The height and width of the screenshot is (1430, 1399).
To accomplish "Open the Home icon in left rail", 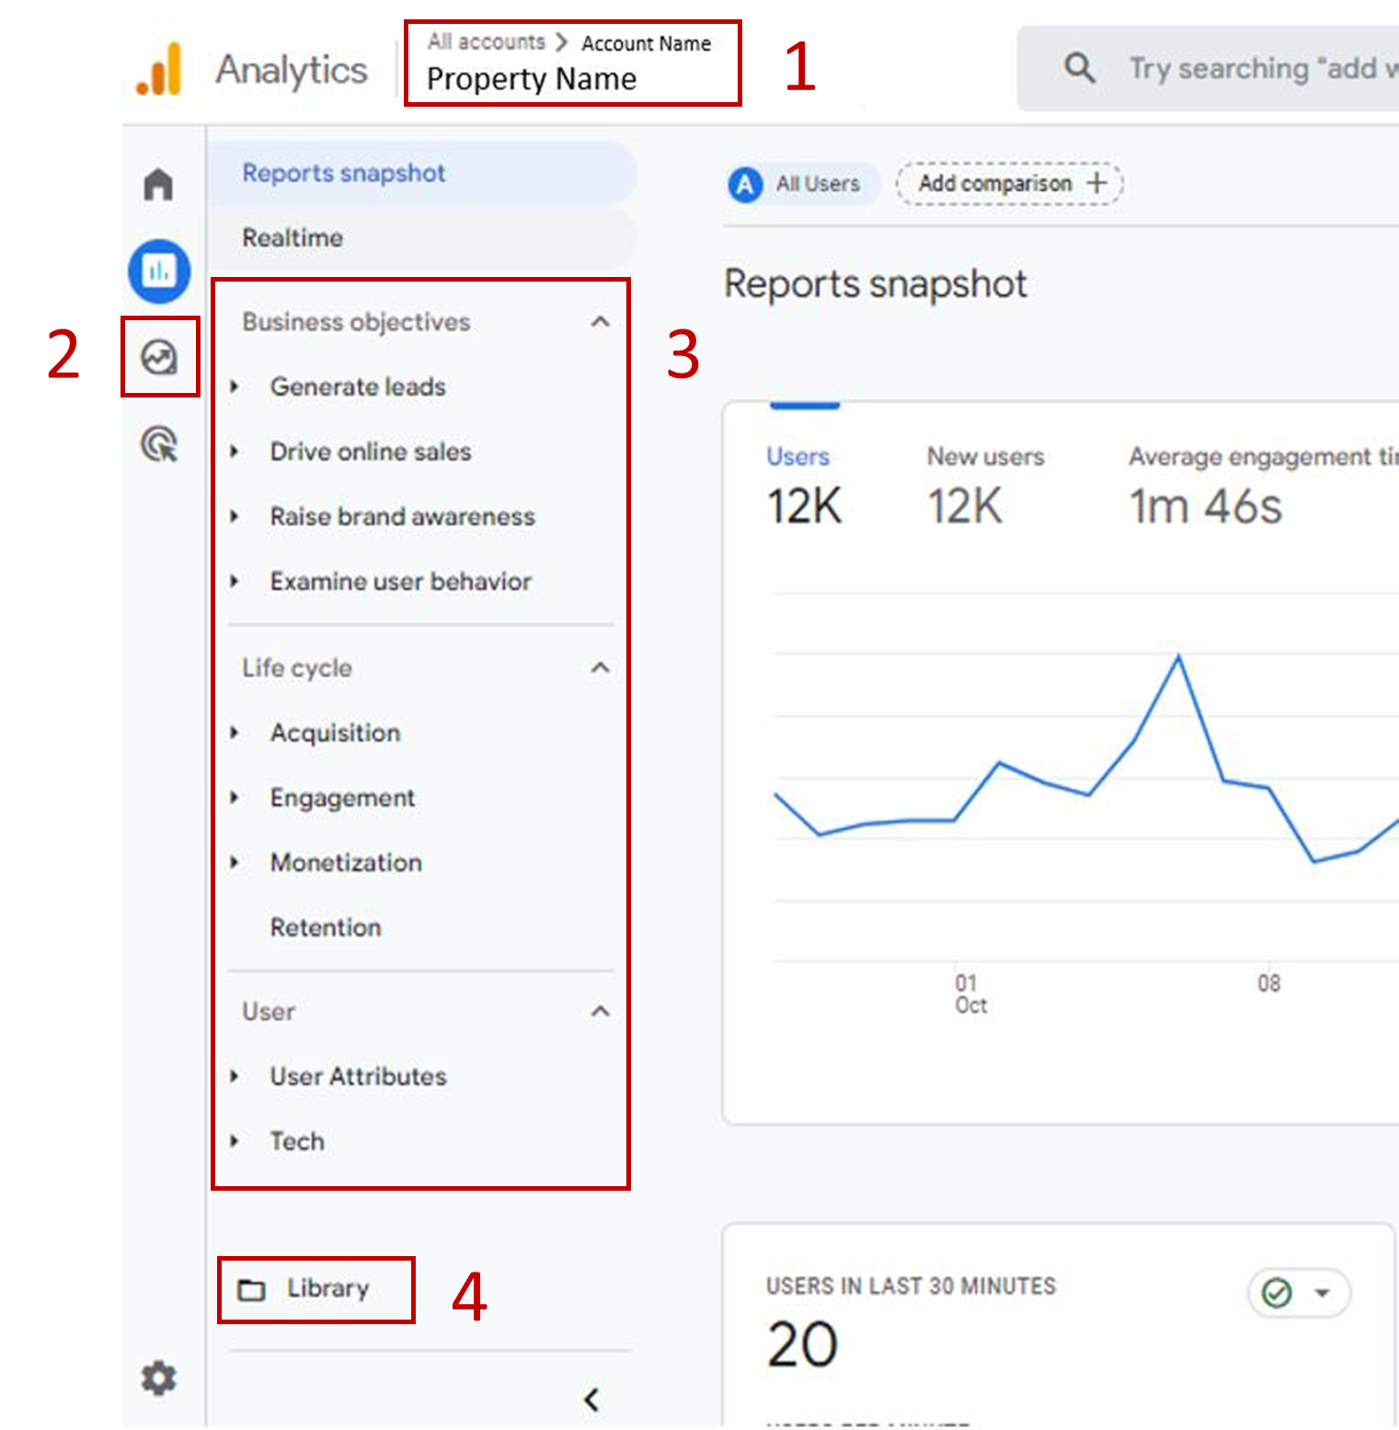I will pyautogui.click(x=158, y=184).
